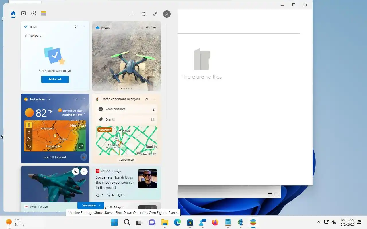This screenshot has width=367, height=229.
Task: Select temperature map layer in weather
Action: pyautogui.click(x=29, y=125)
